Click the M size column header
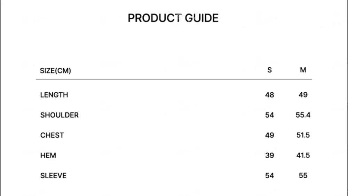Viewport: 348px width, 196px height. pyautogui.click(x=303, y=70)
